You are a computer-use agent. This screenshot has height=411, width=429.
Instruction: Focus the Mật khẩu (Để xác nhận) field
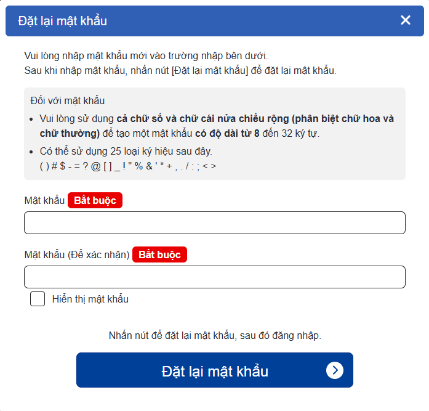(214, 277)
